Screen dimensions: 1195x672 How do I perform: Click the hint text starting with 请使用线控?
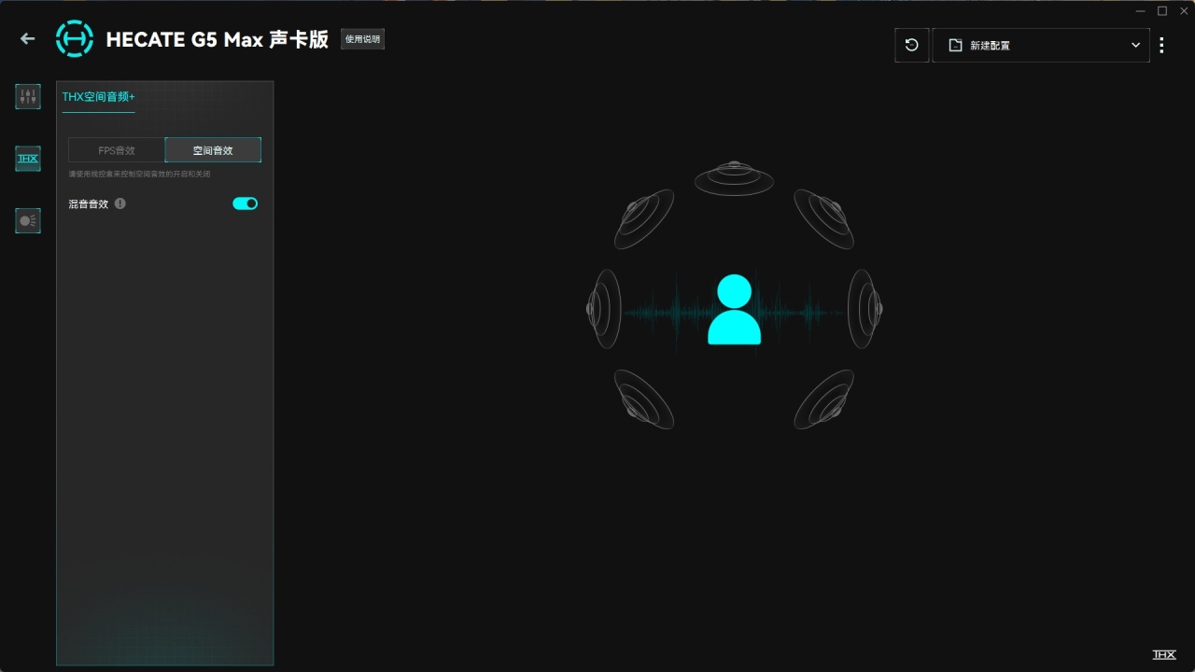point(139,175)
